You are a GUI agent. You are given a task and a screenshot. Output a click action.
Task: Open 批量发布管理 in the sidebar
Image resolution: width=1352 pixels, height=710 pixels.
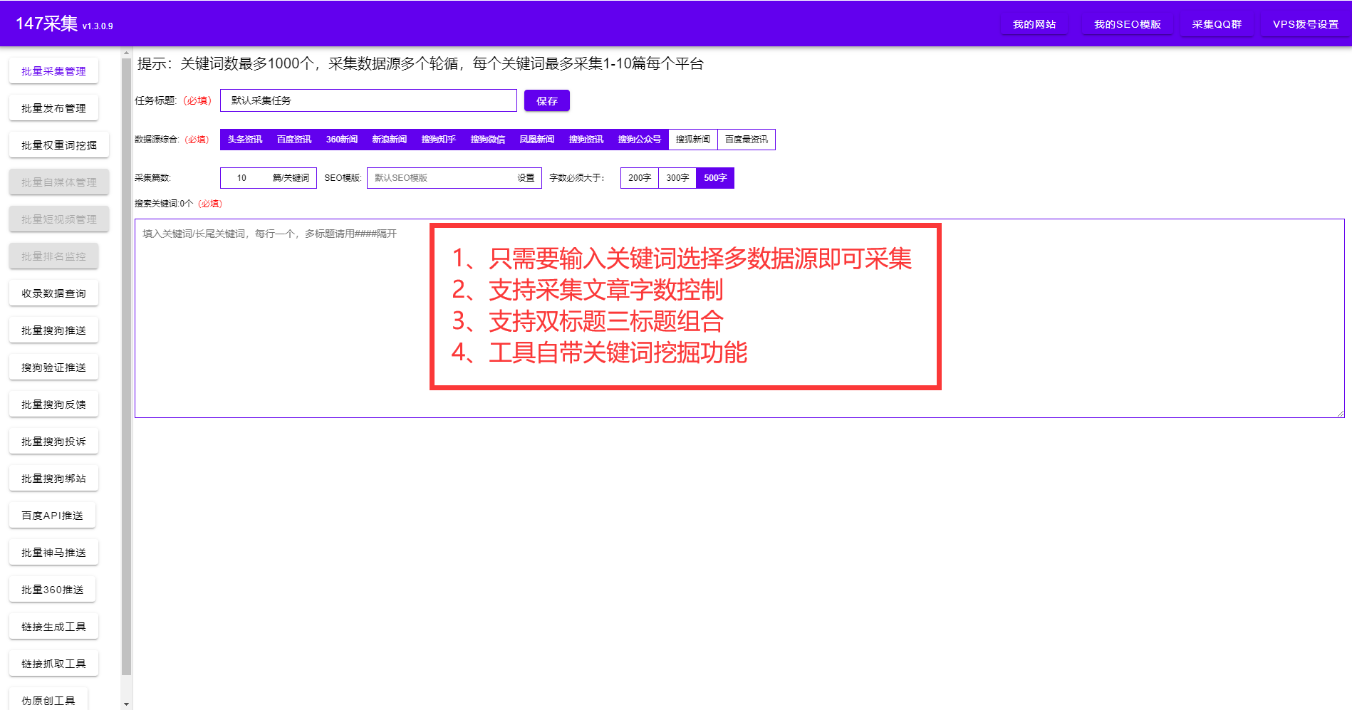[x=53, y=108]
